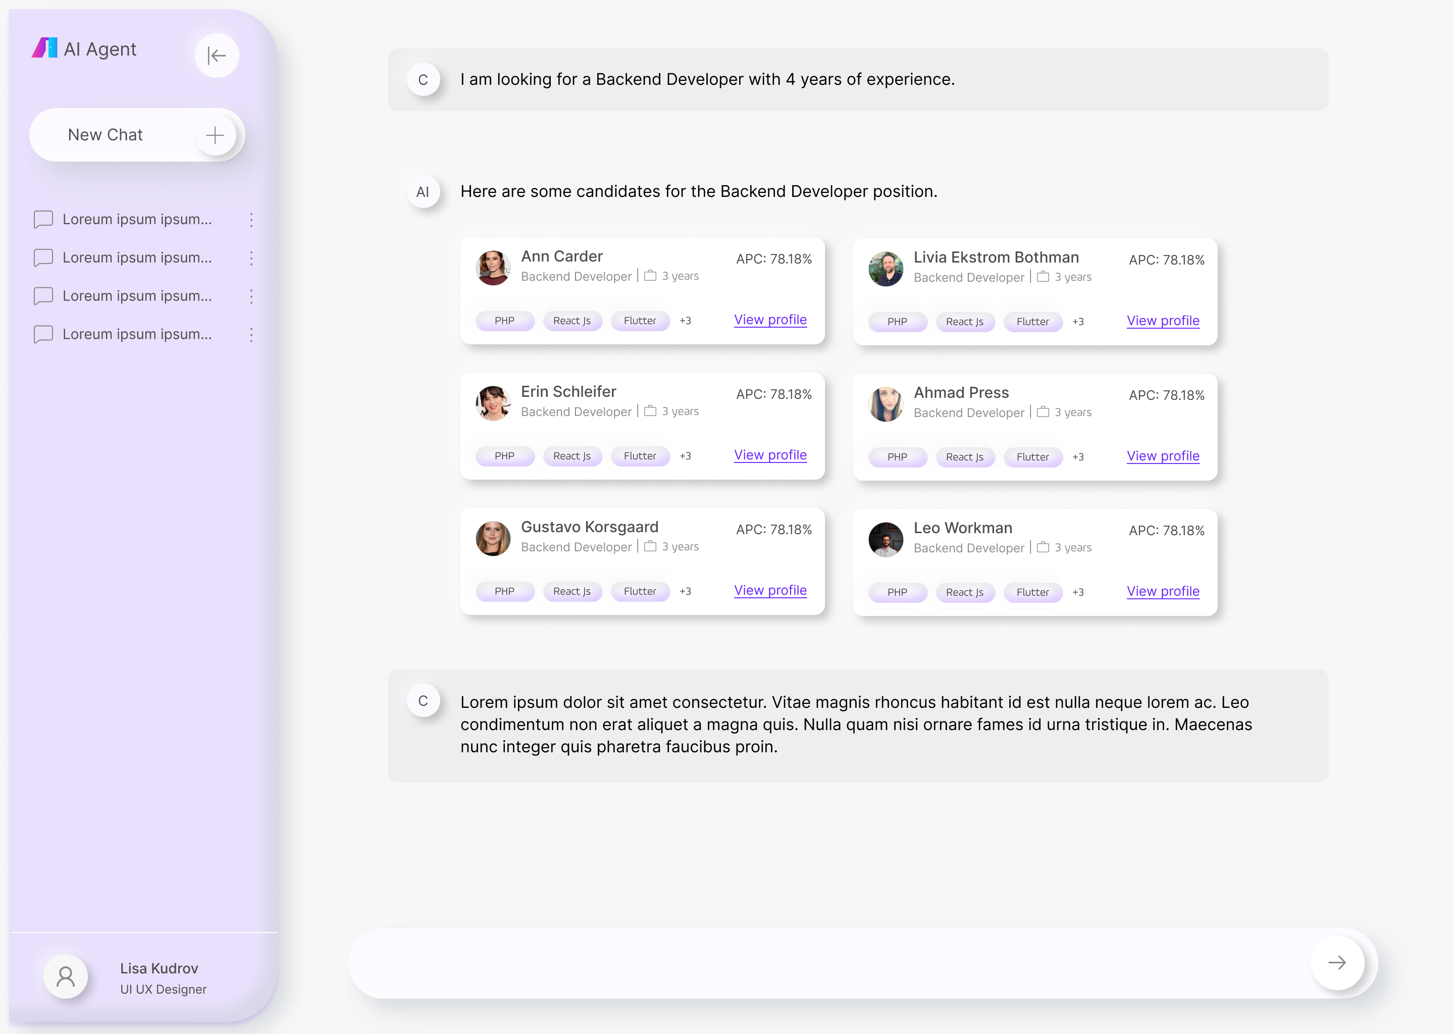Collapse the sidebar using the arrow icon
The height and width of the screenshot is (1034, 1454).
point(217,56)
